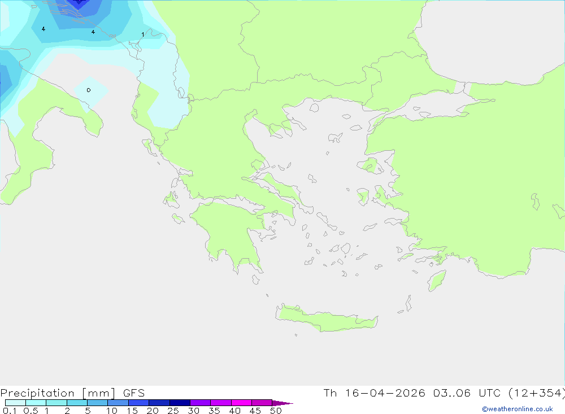Image resolution: width=565 pixels, height=414 pixels.
Task: Pick the purple swatch between 35 and 40
Action: (x=220, y=403)
